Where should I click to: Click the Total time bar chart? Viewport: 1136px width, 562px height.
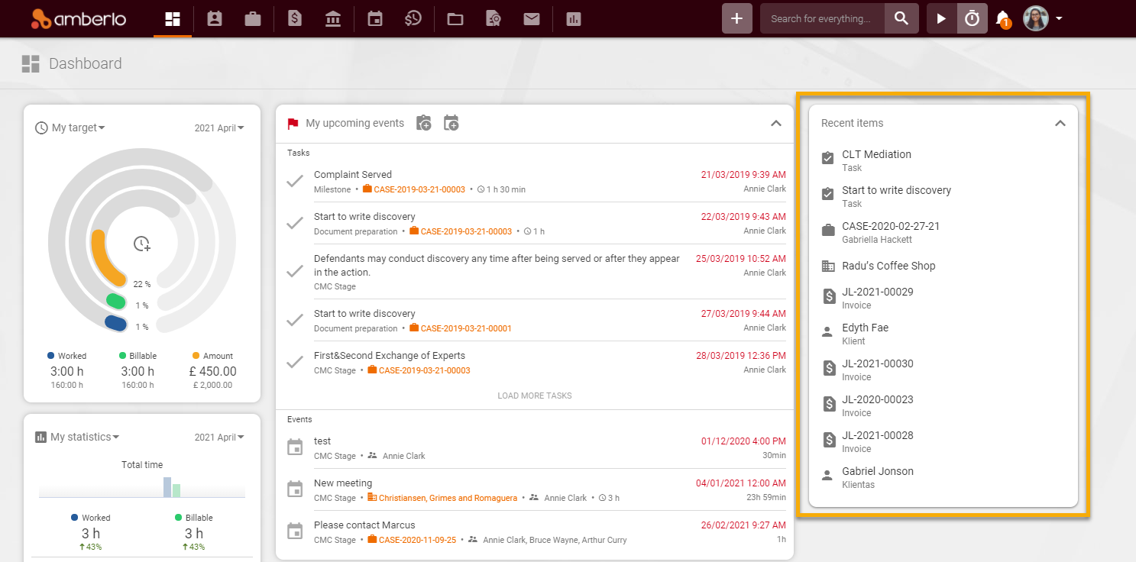click(x=142, y=487)
